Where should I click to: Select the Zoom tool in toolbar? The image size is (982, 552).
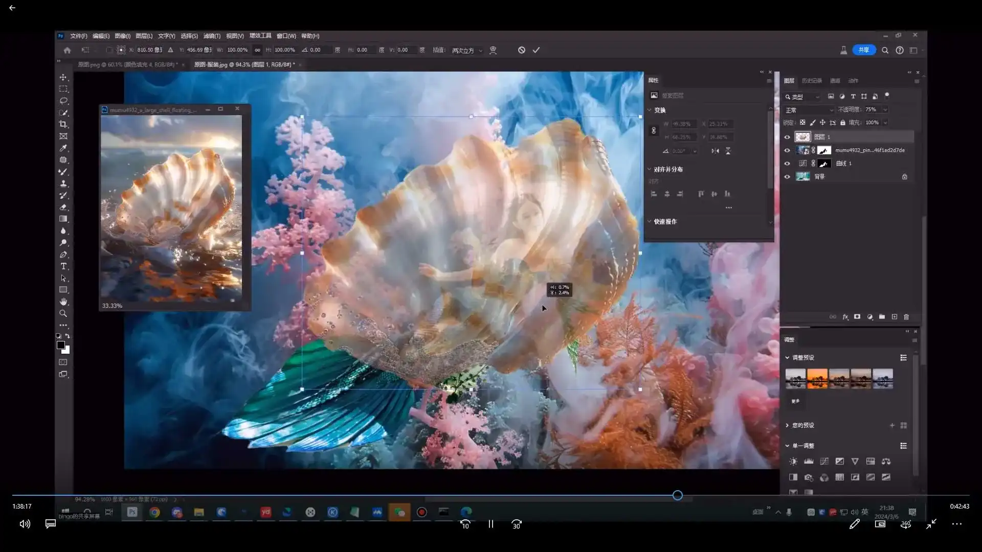(x=63, y=313)
